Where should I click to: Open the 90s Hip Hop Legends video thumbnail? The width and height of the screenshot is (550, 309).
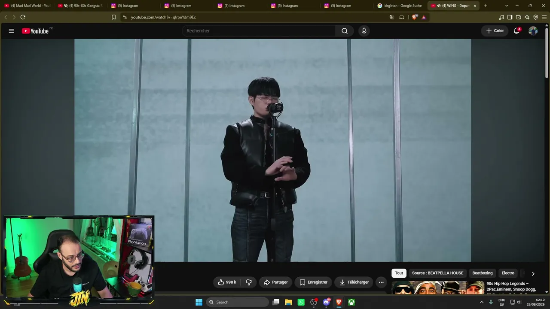437,288
